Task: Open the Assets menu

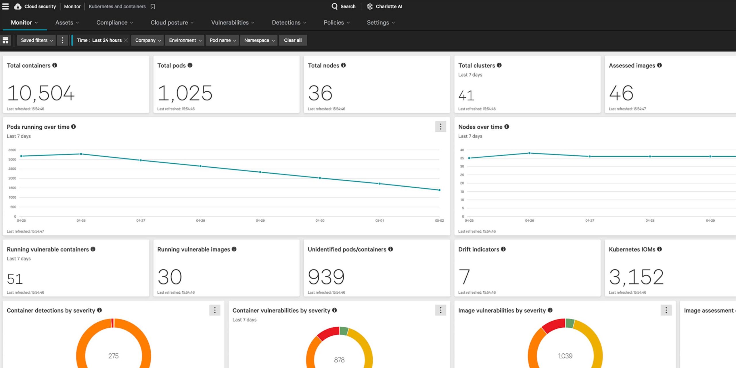Action: coord(67,22)
